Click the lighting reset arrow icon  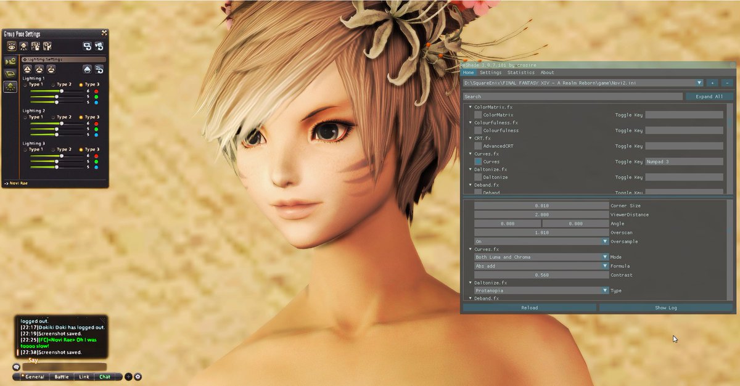point(99,70)
